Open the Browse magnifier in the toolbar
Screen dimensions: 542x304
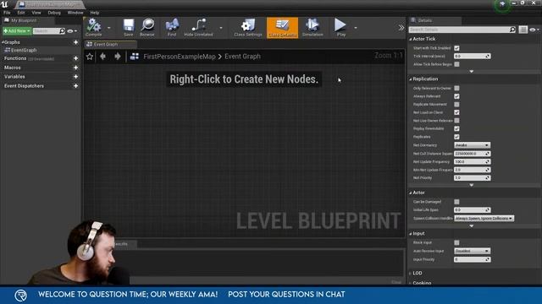tap(147, 27)
